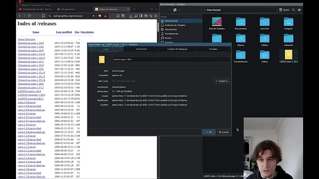Open the browser extensions puzzle icon
This screenshot has height=179, width=319.
point(118,16)
